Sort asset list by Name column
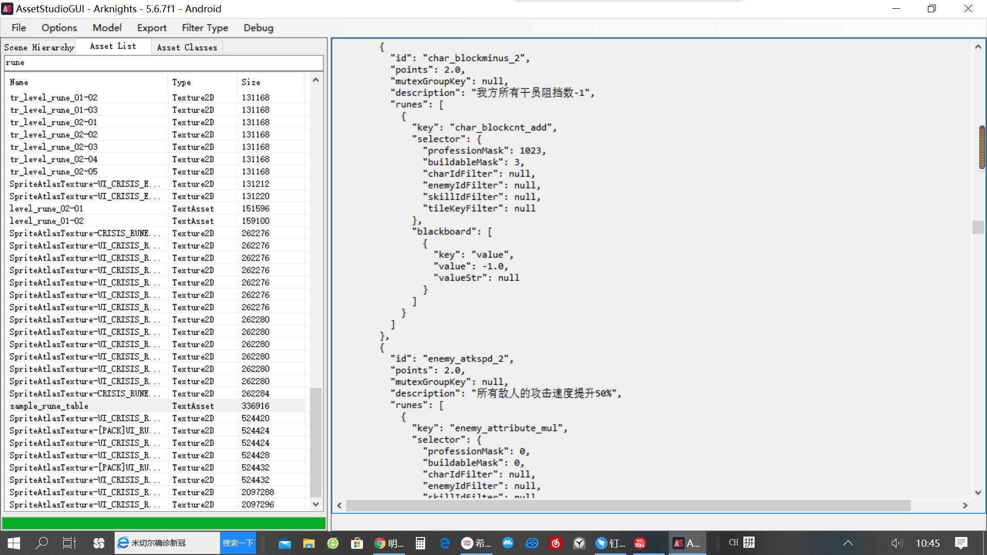 (x=86, y=82)
